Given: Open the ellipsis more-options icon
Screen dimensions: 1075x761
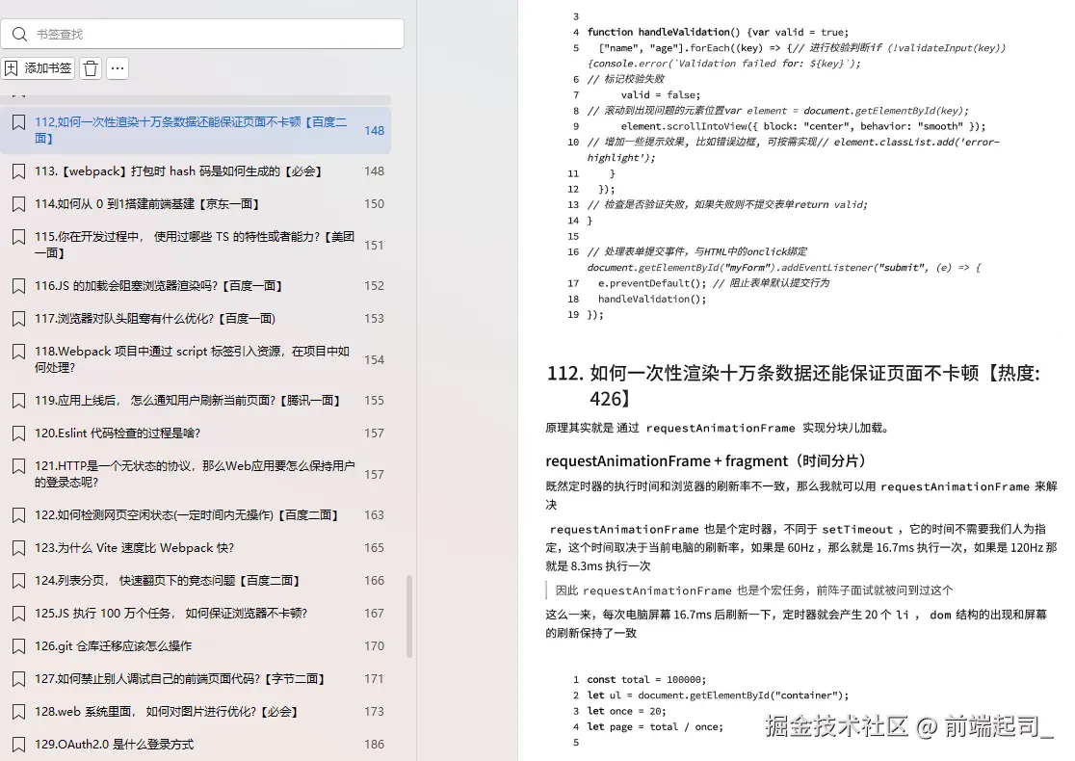Looking at the screenshot, I should 116,68.
